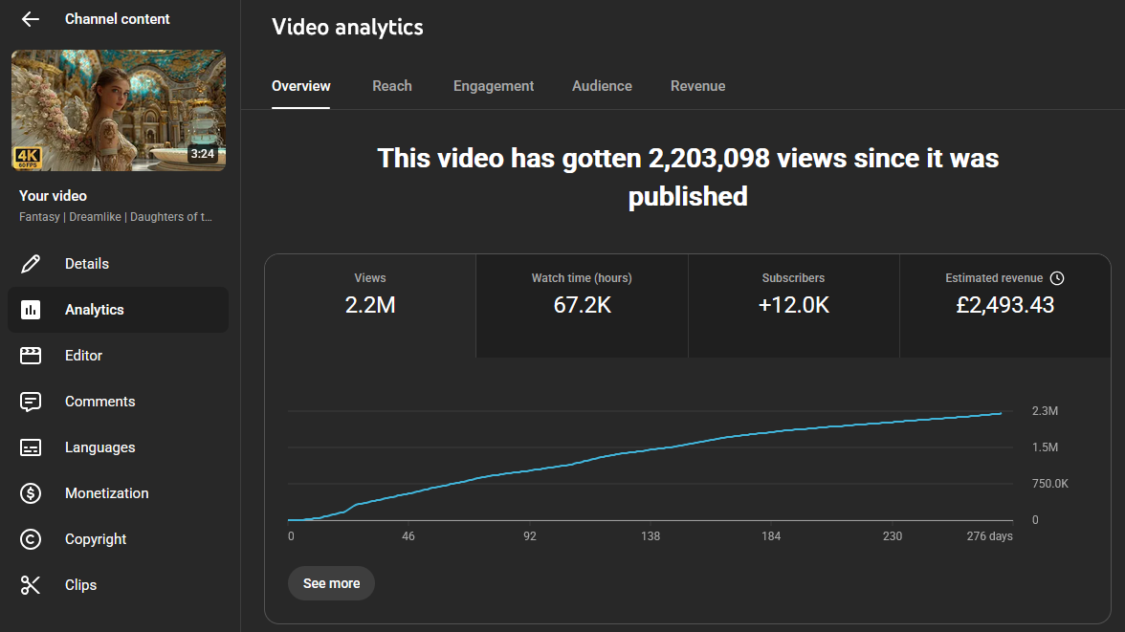
Task: Open the Audience tab
Action: pos(602,86)
